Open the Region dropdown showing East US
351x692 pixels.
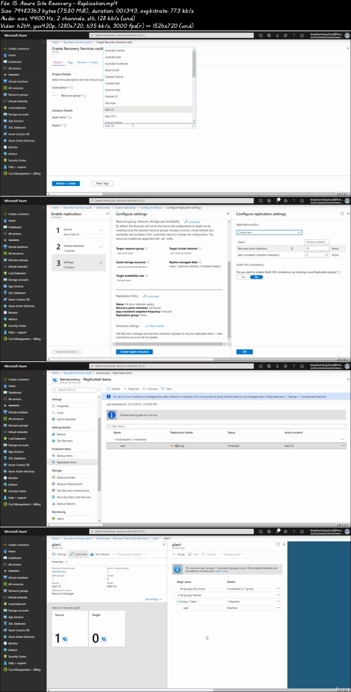(149, 126)
